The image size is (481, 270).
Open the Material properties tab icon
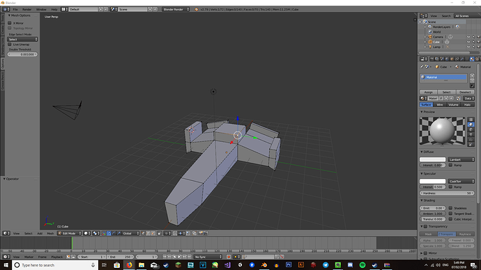coord(472,59)
